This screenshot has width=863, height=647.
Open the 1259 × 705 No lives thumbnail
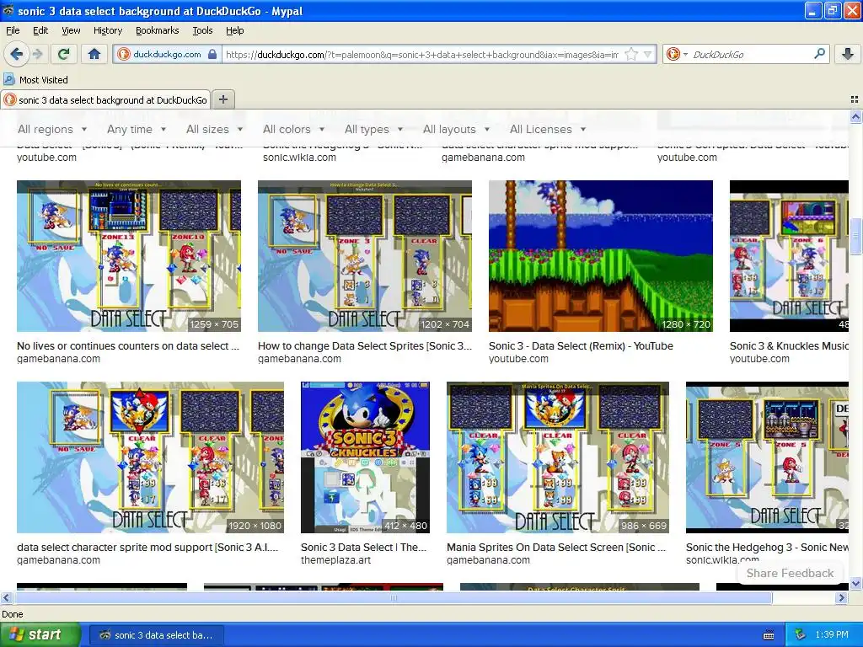tap(129, 256)
